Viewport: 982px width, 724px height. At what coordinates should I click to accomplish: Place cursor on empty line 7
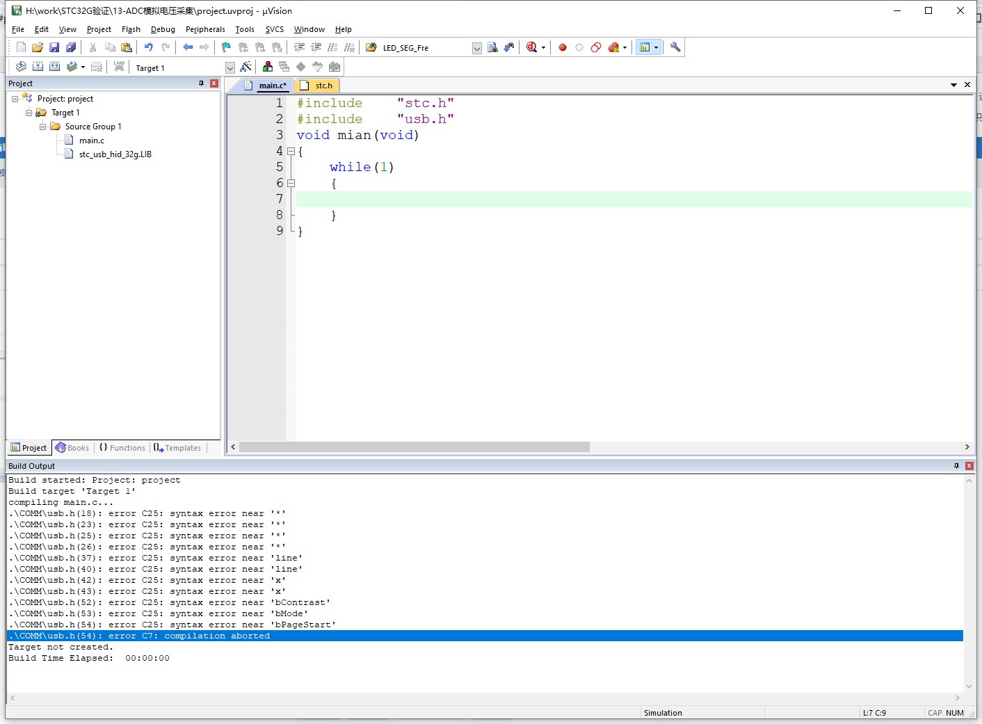tap(634, 199)
